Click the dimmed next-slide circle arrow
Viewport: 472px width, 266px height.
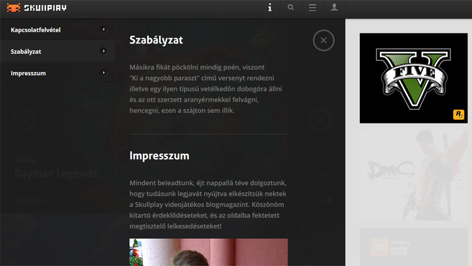[x=320, y=120]
